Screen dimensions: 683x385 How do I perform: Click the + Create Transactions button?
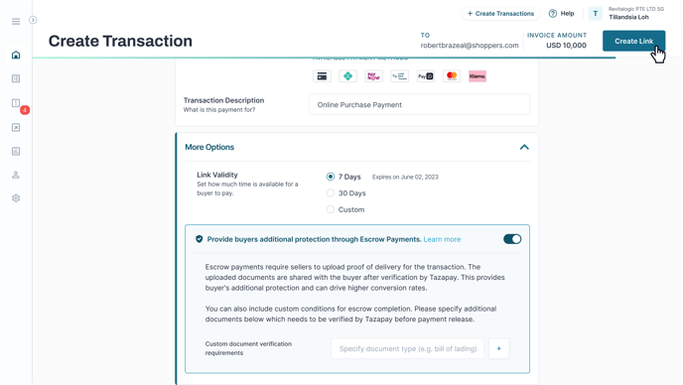pos(500,14)
